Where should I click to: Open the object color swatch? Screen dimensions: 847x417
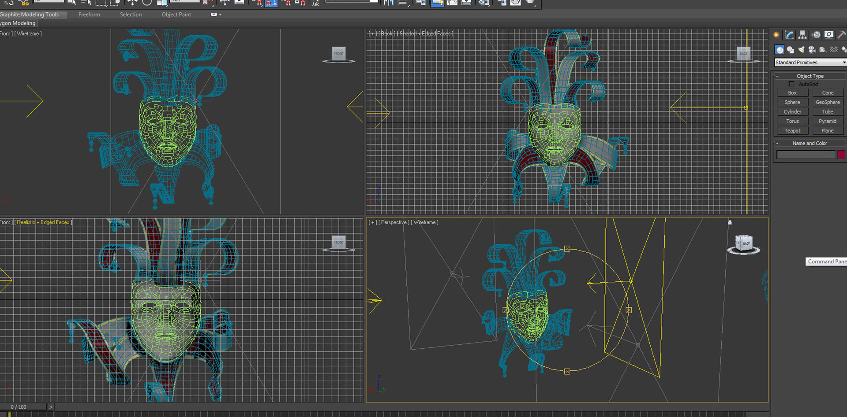pos(841,155)
